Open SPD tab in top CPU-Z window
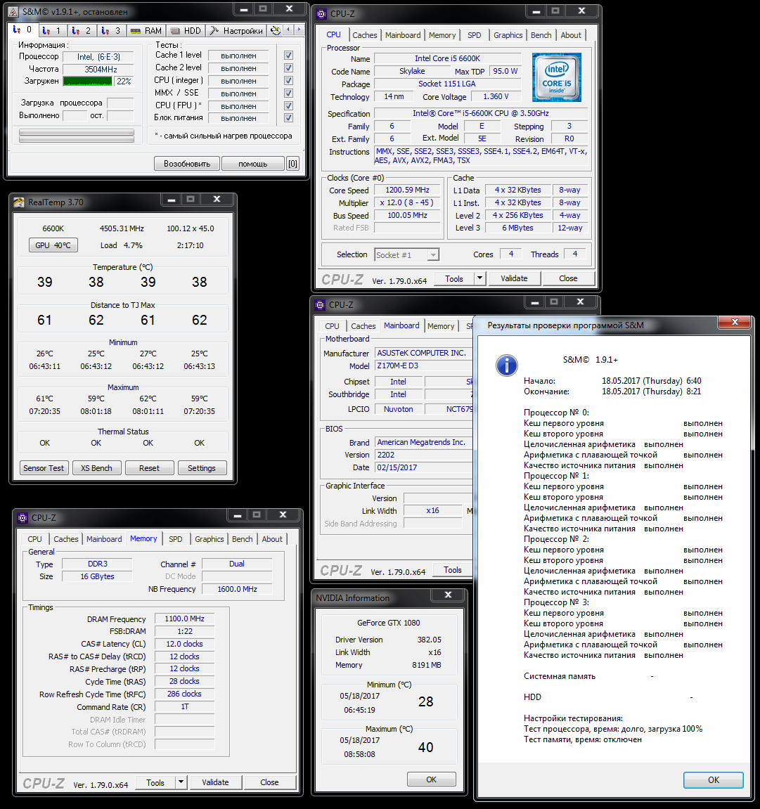The width and height of the screenshot is (760, 809). [x=474, y=35]
